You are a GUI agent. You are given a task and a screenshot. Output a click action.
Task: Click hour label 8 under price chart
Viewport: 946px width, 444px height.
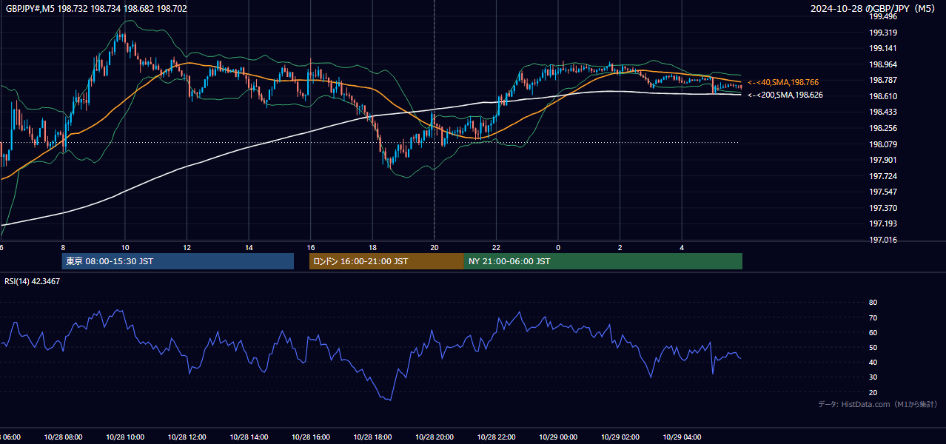63,248
